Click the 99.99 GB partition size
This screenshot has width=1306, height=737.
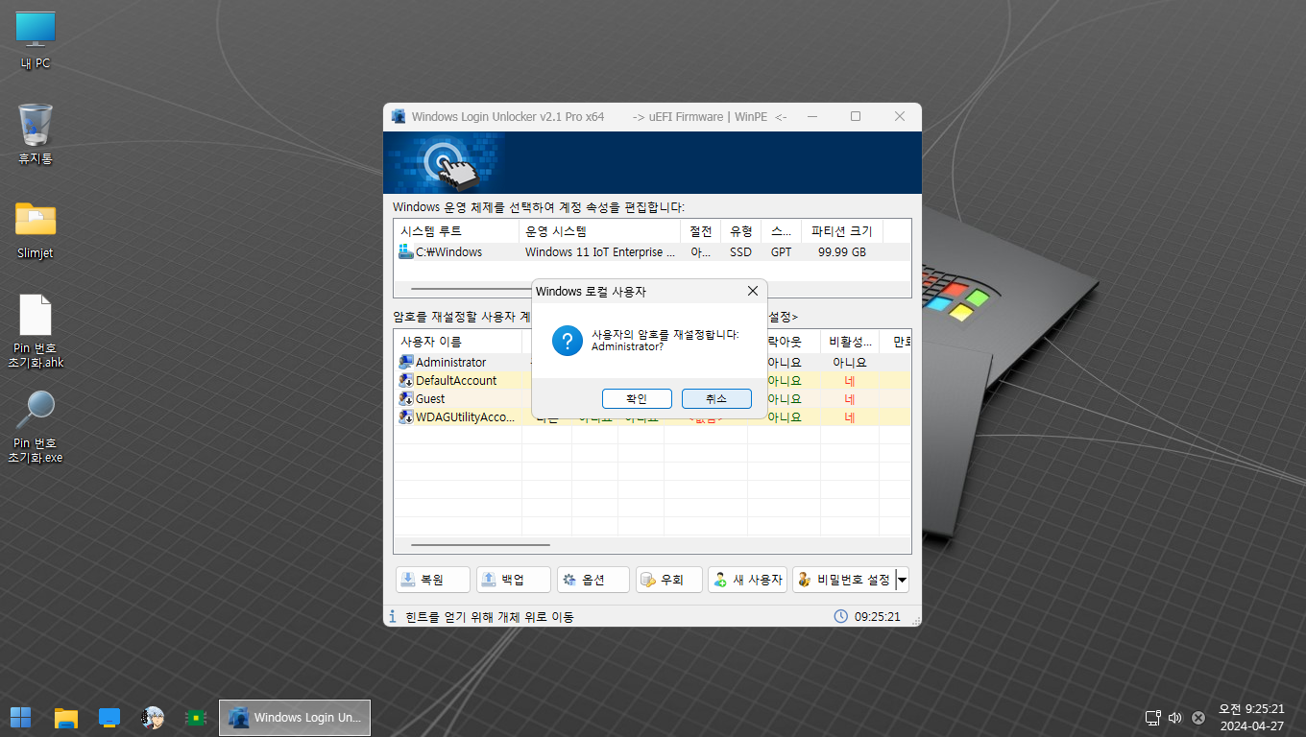(x=842, y=251)
